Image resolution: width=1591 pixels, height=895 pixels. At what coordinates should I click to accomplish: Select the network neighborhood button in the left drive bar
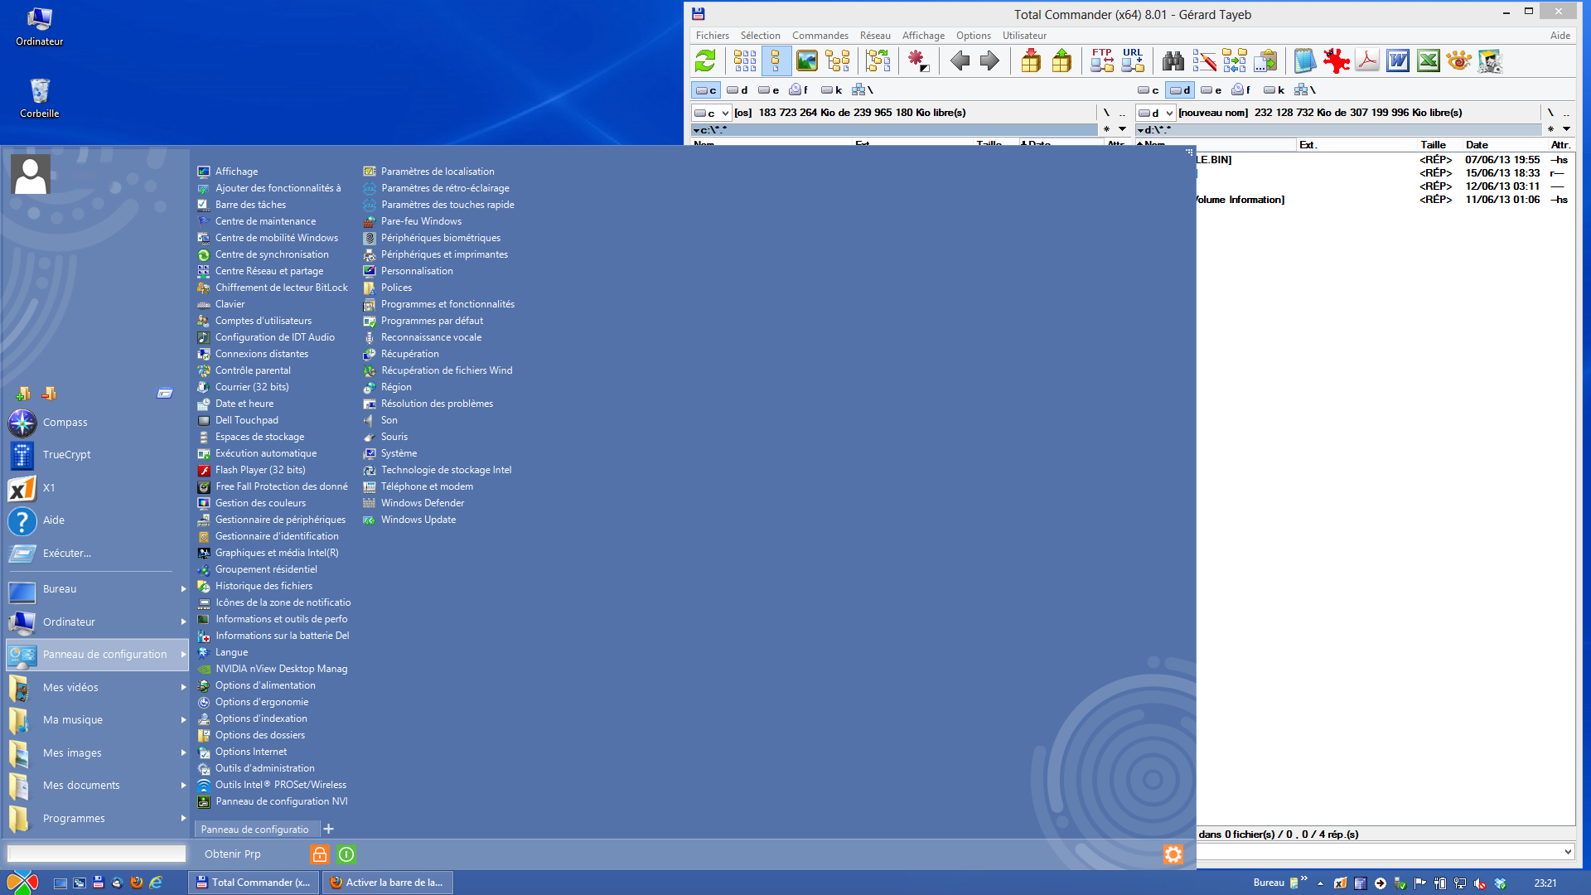tap(863, 90)
